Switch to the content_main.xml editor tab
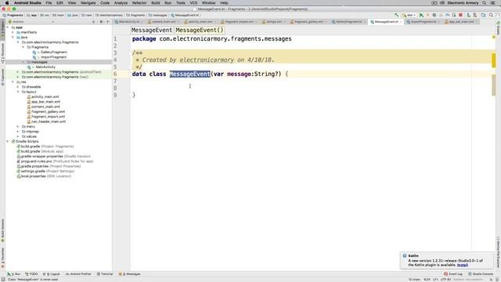Viewport: 501px width, 282px height. [164, 22]
